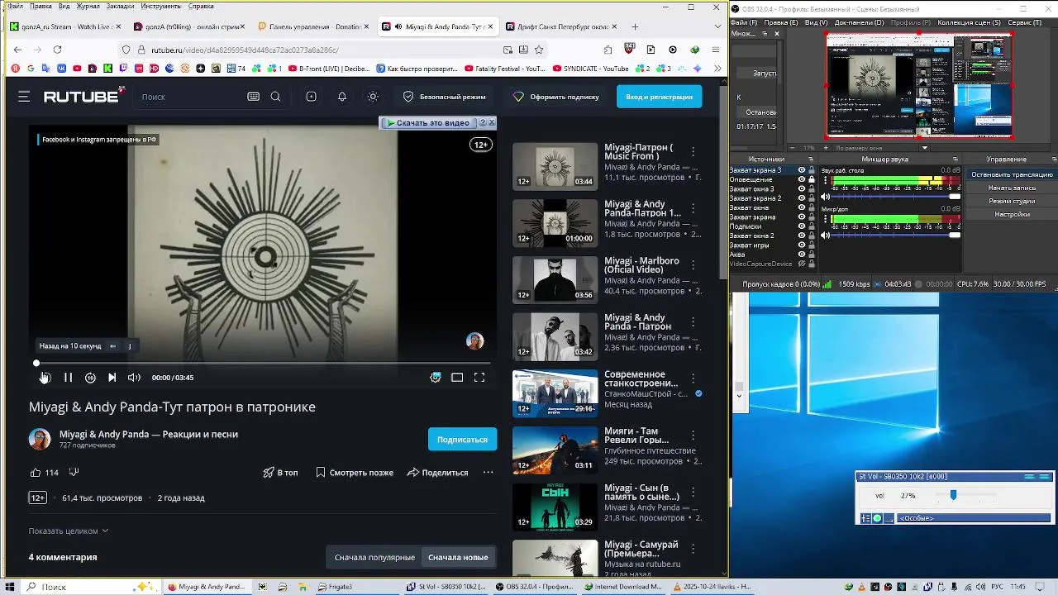Skip to the next video in player
The width and height of the screenshot is (1058, 595).
[x=112, y=378]
